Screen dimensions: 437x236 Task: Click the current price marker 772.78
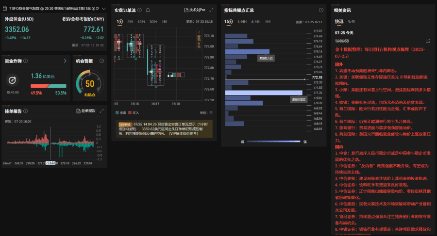(x=317, y=78)
